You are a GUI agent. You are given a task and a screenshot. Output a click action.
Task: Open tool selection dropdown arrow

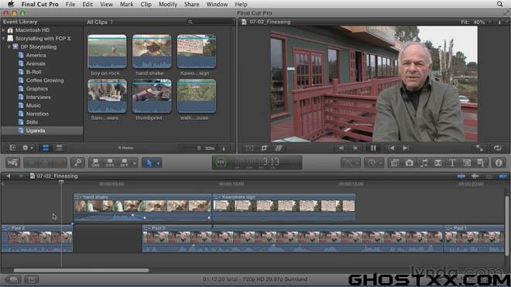(x=158, y=163)
